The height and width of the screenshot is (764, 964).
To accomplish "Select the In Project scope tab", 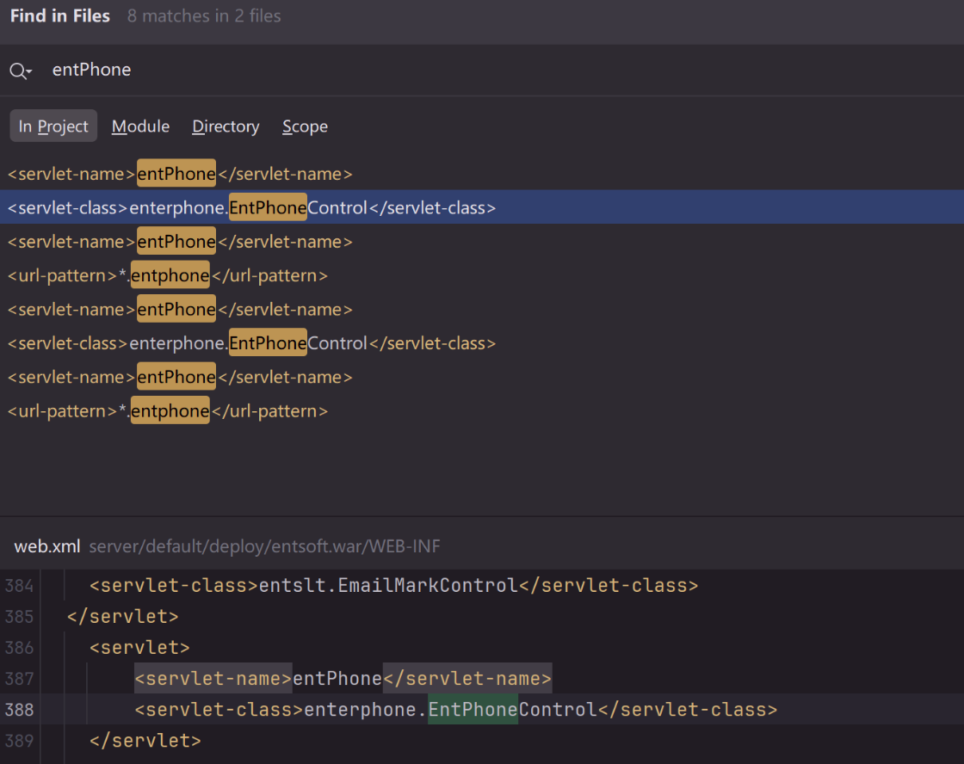I will coord(53,126).
